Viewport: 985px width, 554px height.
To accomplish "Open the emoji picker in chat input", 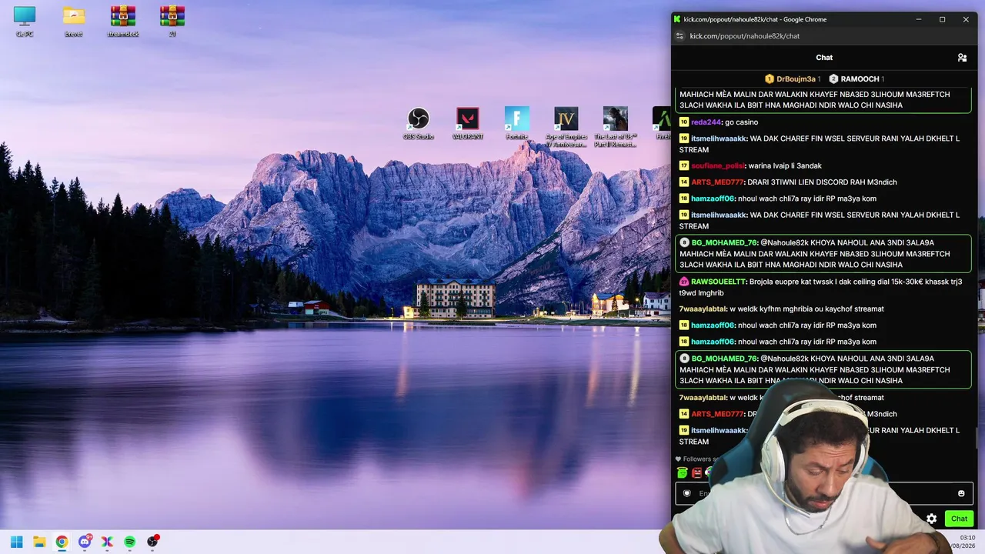I will pyautogui.click(x=961, y=493).
